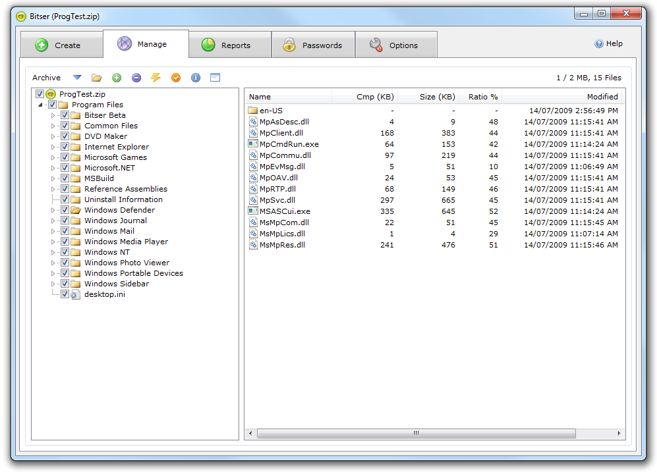Expand the Microsoft Games folder node
Viewport: 657px width, 472px height.
(53, 158)
